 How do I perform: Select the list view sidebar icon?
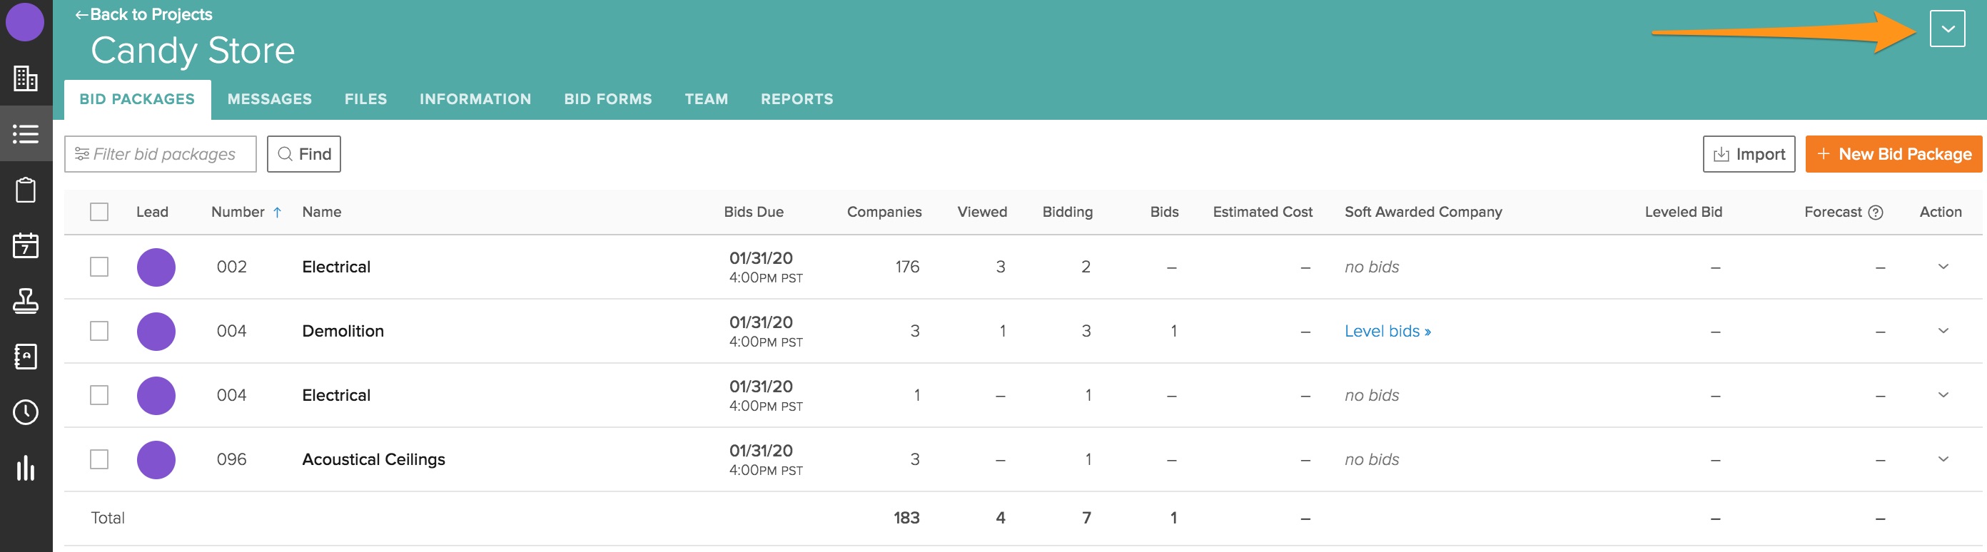coord(26,134)
